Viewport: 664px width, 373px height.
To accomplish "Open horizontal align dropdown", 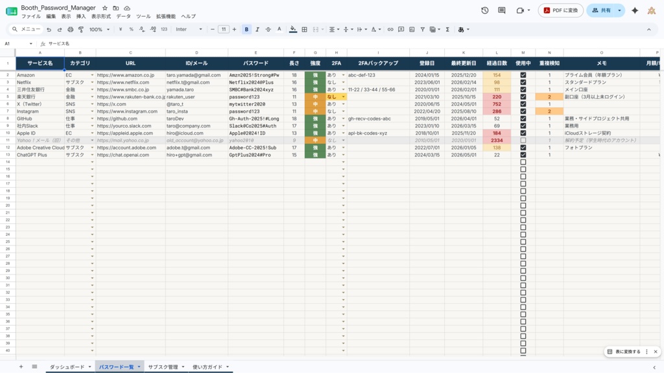I will (x=335, y=30).
